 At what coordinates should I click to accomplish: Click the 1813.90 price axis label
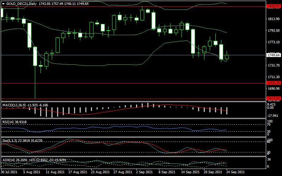[x=274, y=19]
